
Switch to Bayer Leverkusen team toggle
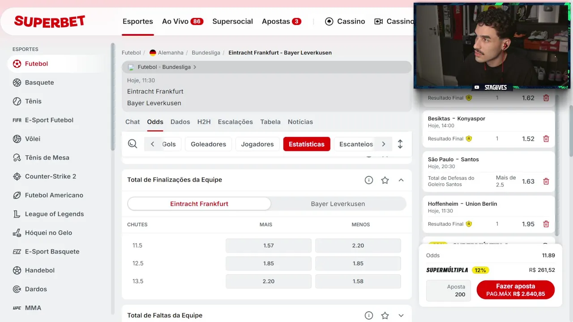point(338,204)
